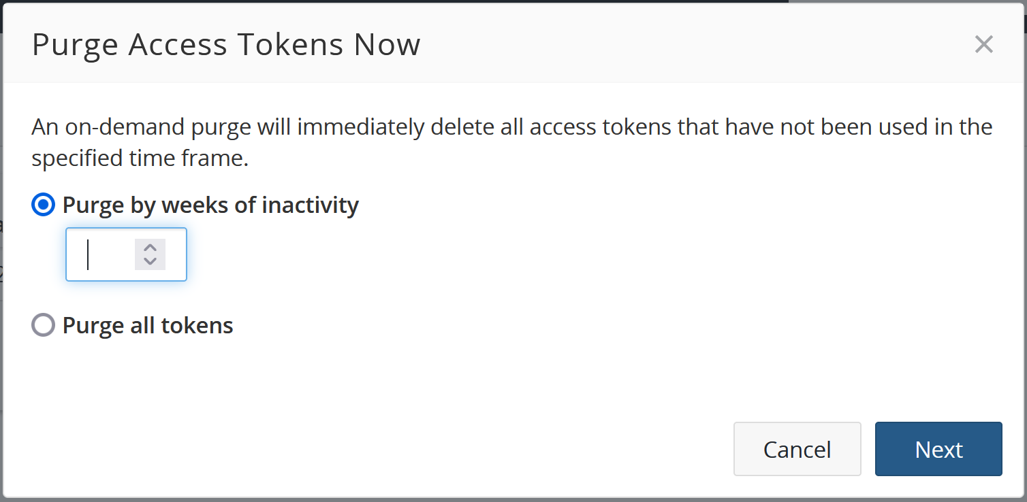The height and width of the screenshot is (502, 1027).
Task: Dismiss the dialog with the X icon
Action: (x=983, y=45)
